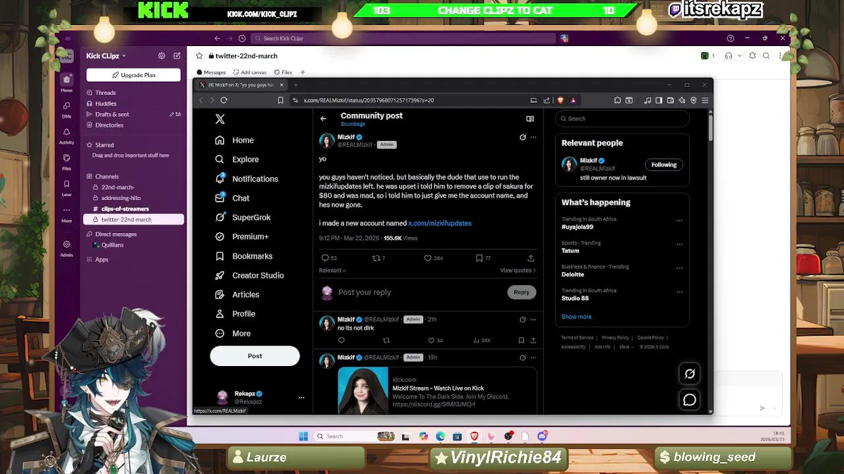
Task: Click View quotes link
Action: [518, 271]
